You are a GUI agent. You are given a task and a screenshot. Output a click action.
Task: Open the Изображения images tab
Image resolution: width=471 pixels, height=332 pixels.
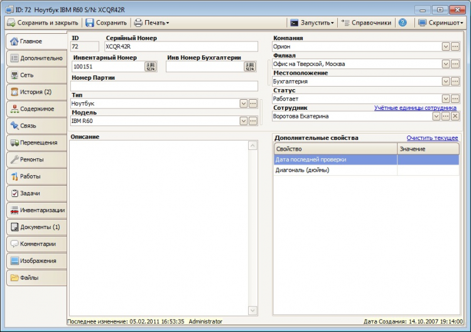(36, 261)
